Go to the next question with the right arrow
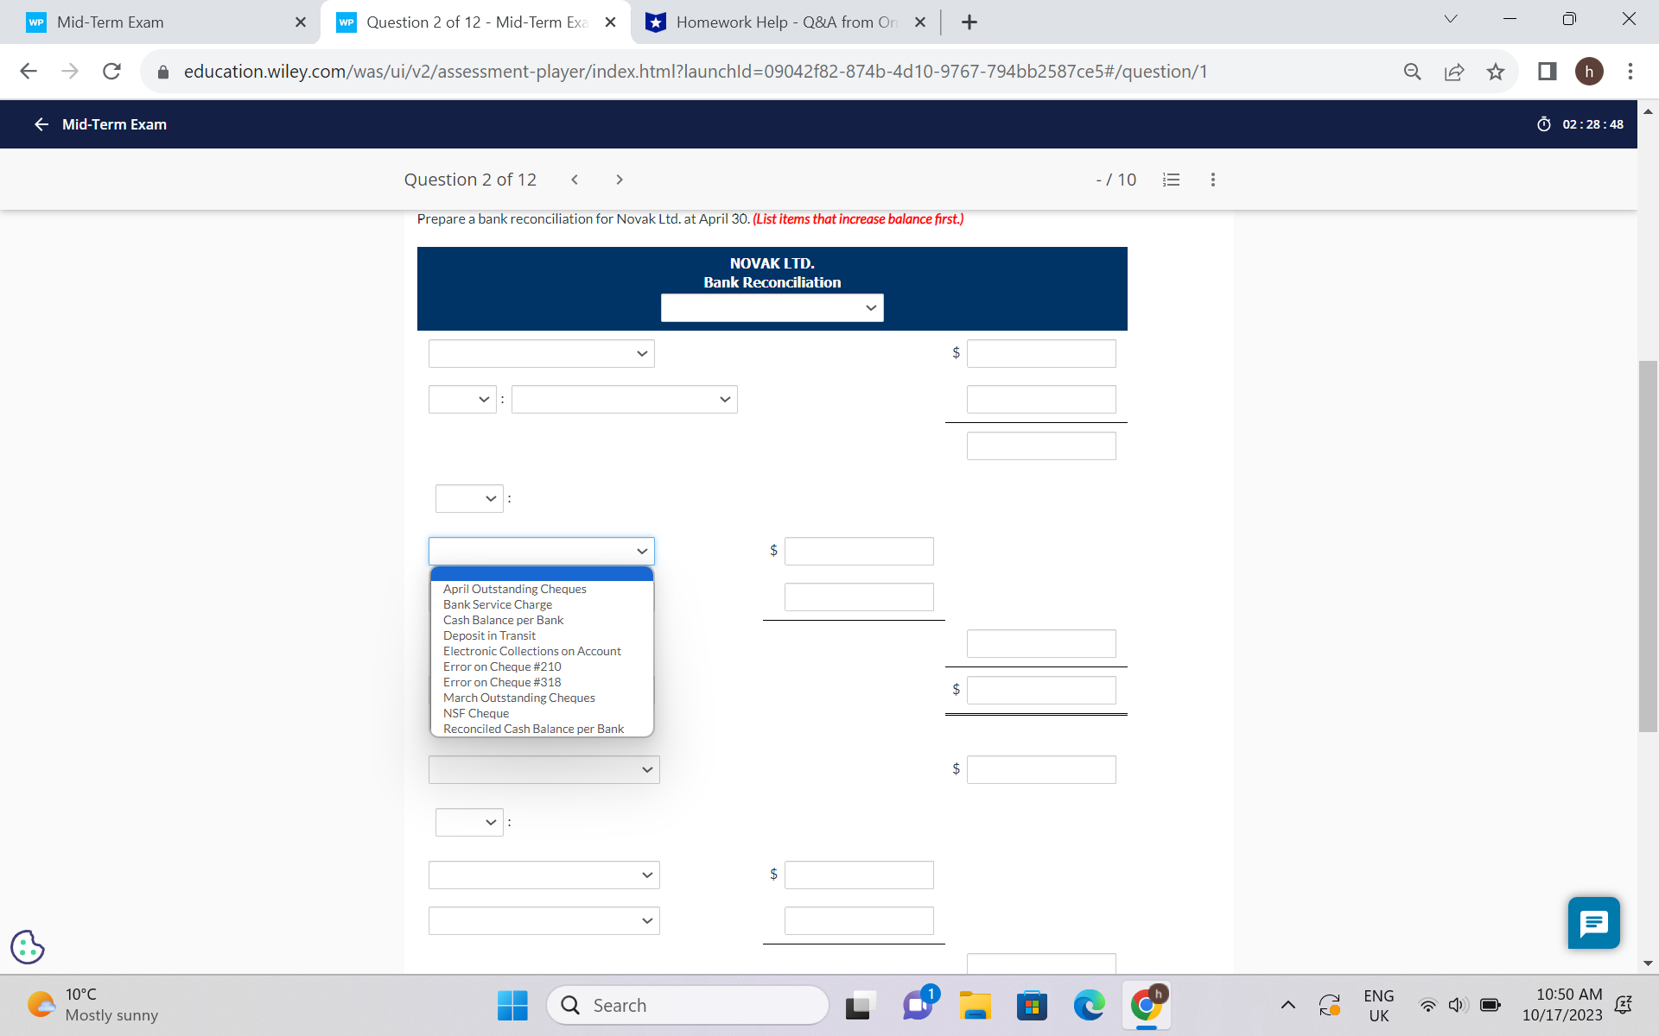 [x=620, y=179]
